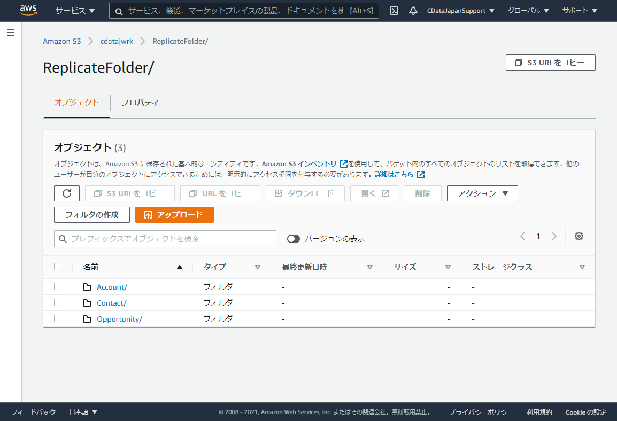
Task: Open the CloudShell terminal icon
Action: [394, 10]
